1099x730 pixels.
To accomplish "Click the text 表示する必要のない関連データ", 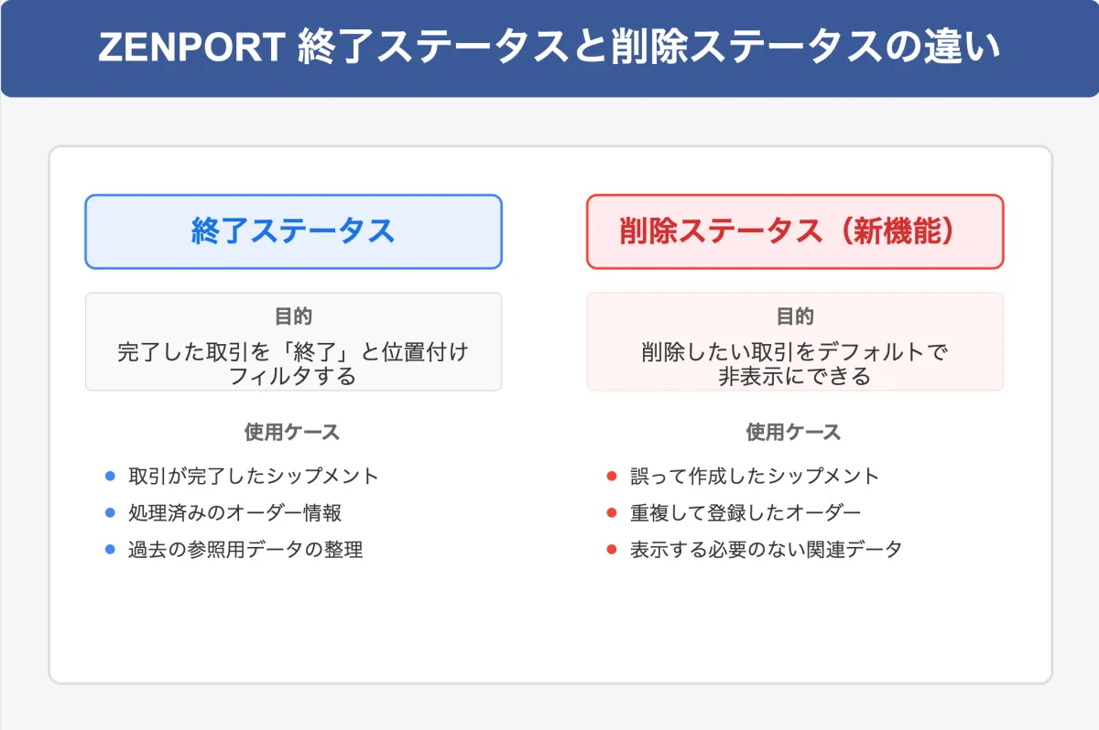I will (x=767, y=550).
